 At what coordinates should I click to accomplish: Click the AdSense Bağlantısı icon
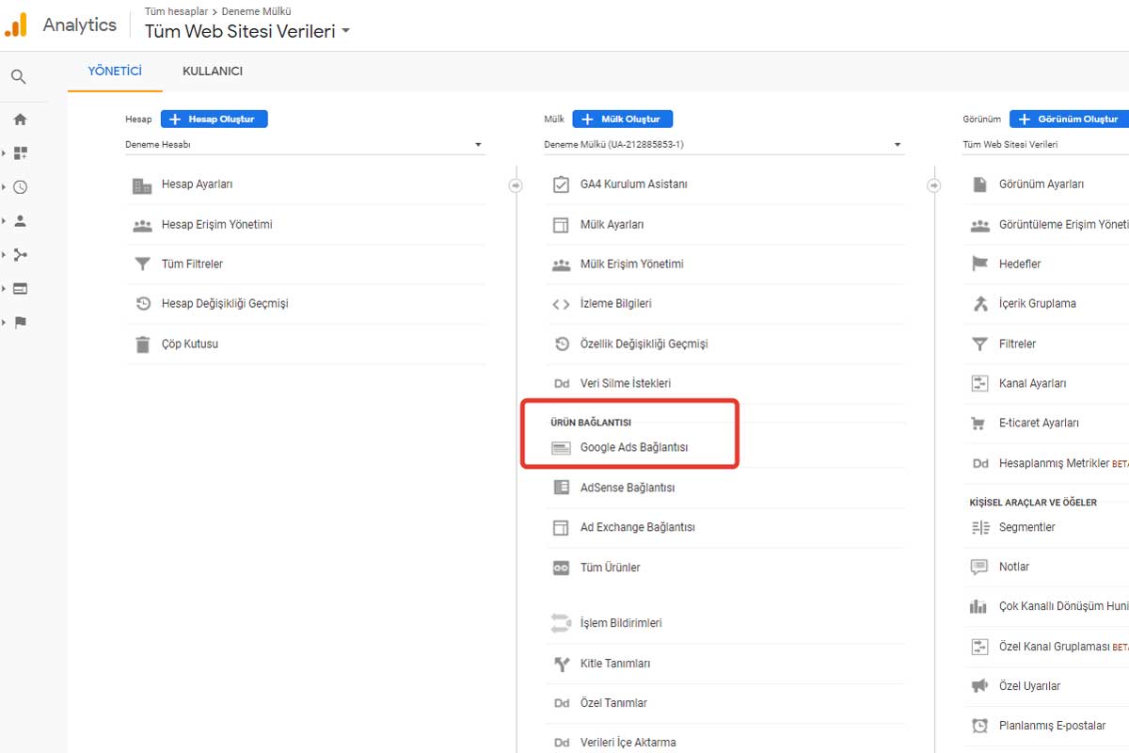(x=561, y=488)
